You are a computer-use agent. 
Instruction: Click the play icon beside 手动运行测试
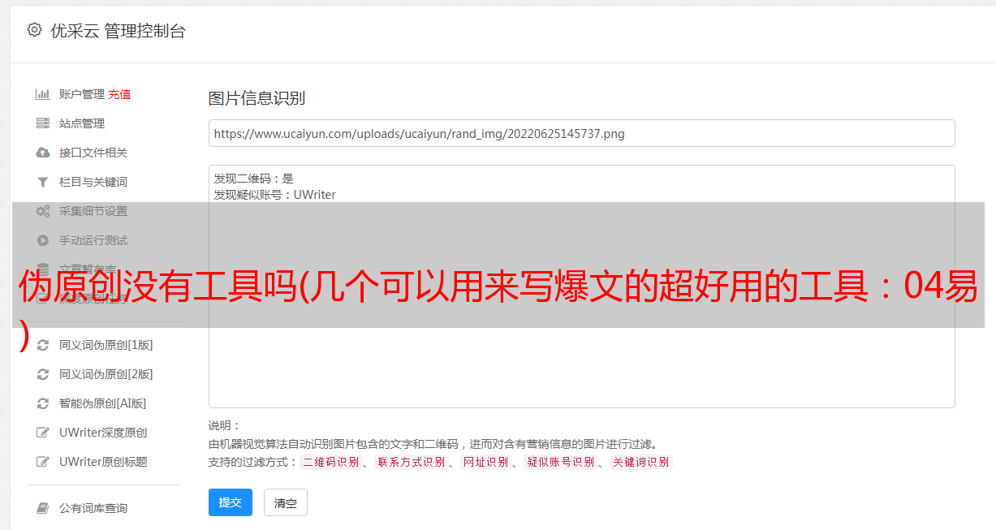coord(43,240)
